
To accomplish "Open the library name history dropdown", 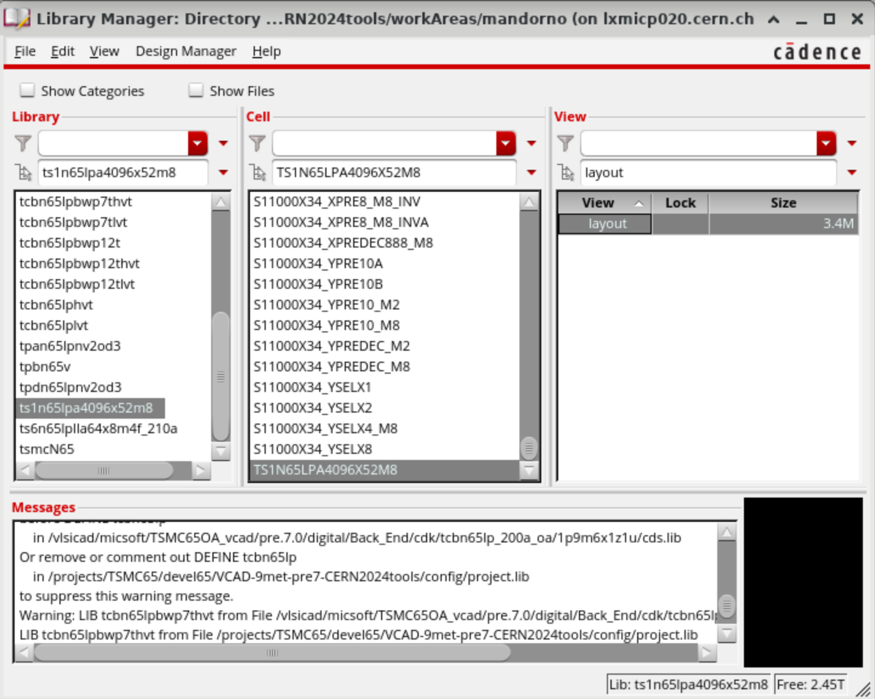I will pos(223,173).
